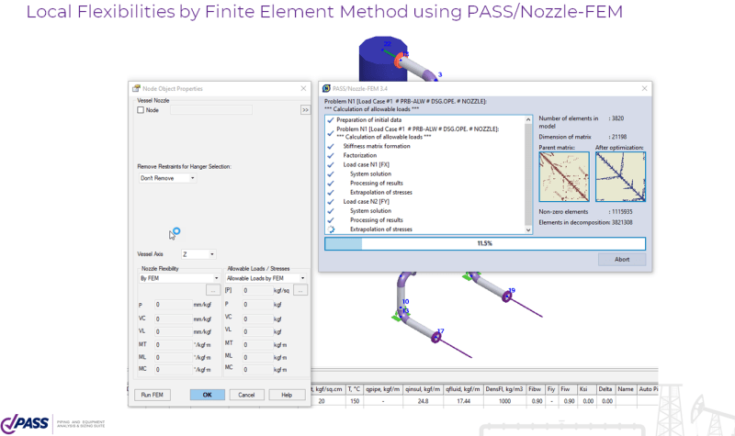735x436 pixels.
Task: Click table cell with value 17.44
Action: [463, 401]
